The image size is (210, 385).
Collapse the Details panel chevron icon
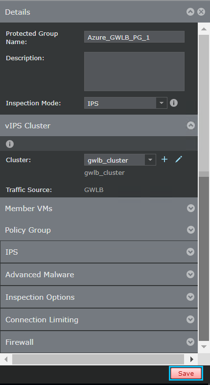(190, 12)
